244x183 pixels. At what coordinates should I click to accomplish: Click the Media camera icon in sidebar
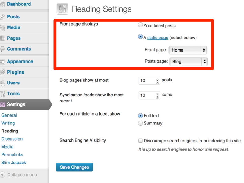2,27
